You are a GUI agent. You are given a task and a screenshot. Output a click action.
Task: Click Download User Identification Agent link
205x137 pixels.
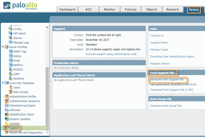coord(172,56)
